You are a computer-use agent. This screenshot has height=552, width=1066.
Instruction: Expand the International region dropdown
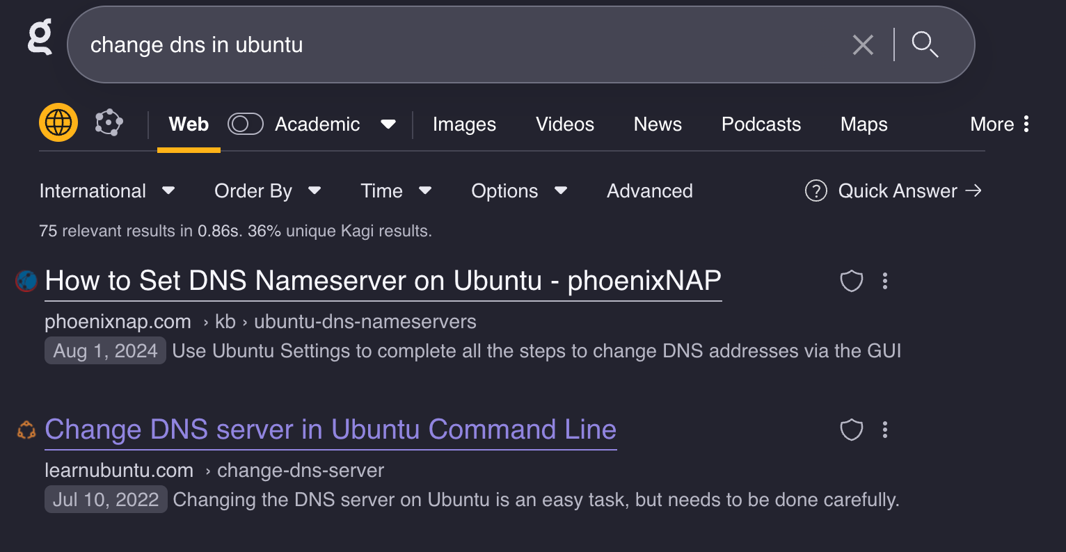click(107, 191)
